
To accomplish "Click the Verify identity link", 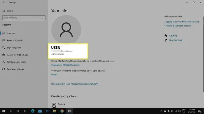I will tap(54, 75).
